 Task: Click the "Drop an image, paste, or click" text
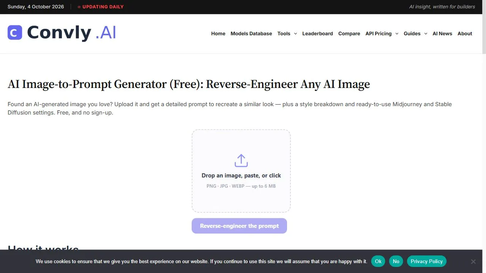click(241, 176)
